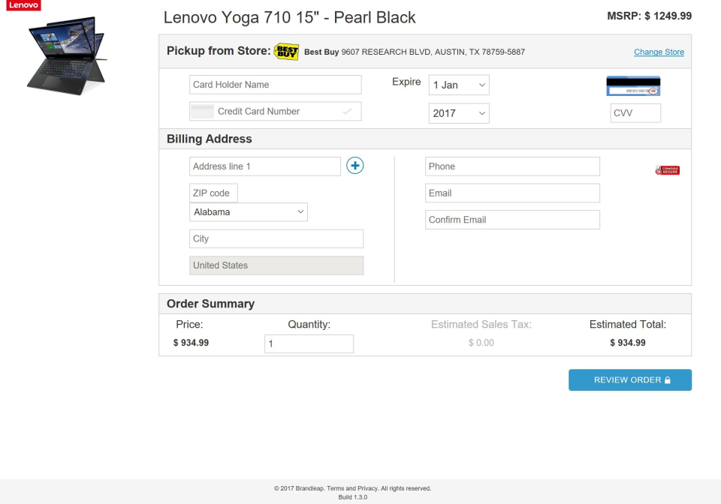The image size is (721, 504).
Task: Open the expiration year dropdown
Action: pyautogui.click(x=459, y=113)
